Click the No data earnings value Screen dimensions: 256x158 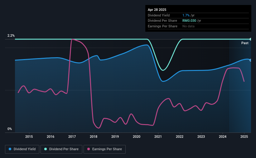click(x=188, y=26)
